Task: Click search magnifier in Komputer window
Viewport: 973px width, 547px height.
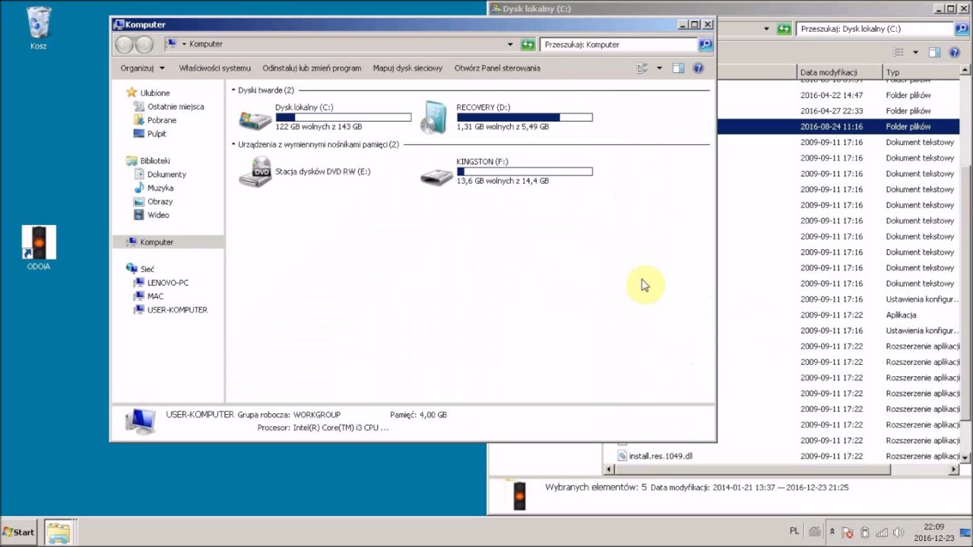Action: 705,45
